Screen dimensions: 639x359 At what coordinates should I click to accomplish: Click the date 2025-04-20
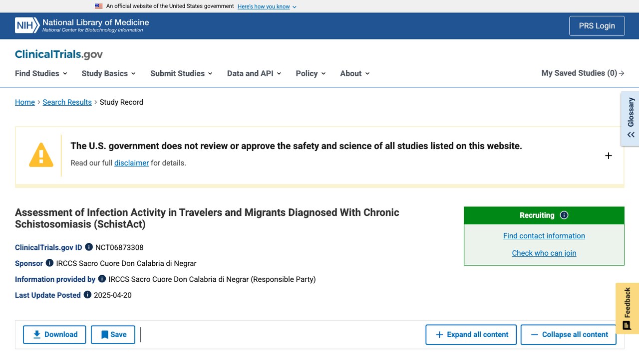(x=113, y=295)
